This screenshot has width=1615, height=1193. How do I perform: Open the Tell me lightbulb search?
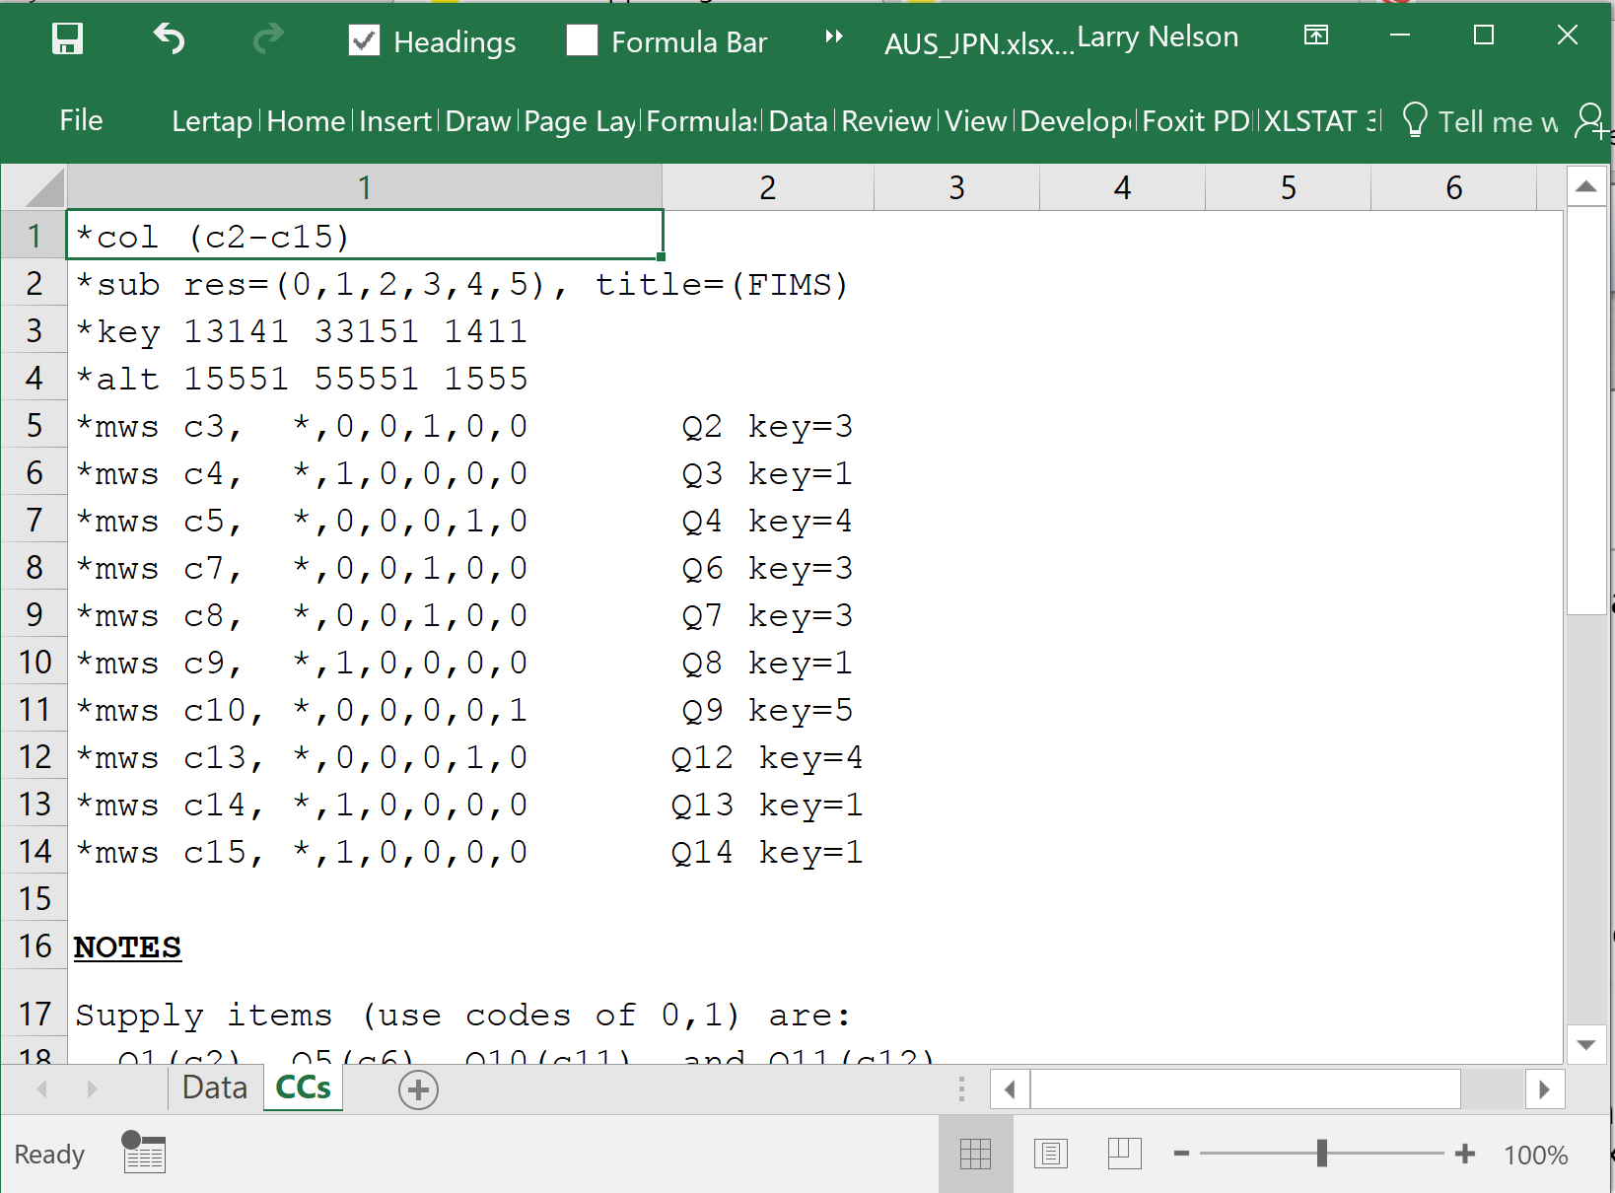(1415, 121)
